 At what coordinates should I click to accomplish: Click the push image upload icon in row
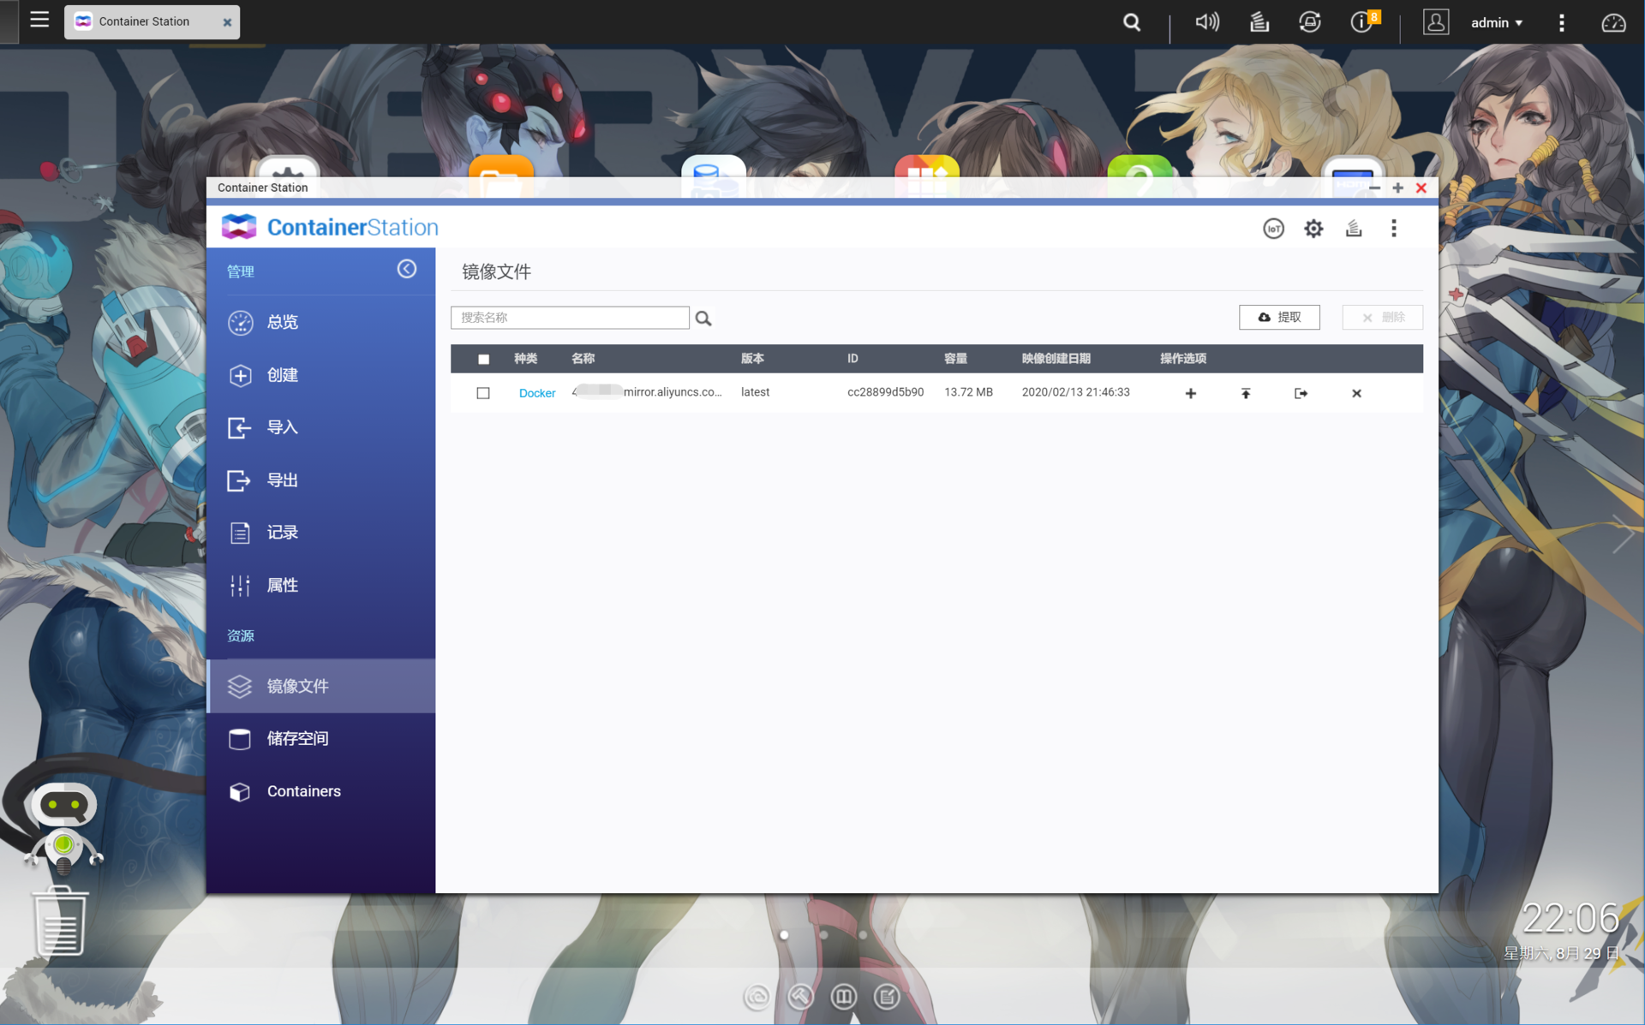click(x=1246, y=393)
